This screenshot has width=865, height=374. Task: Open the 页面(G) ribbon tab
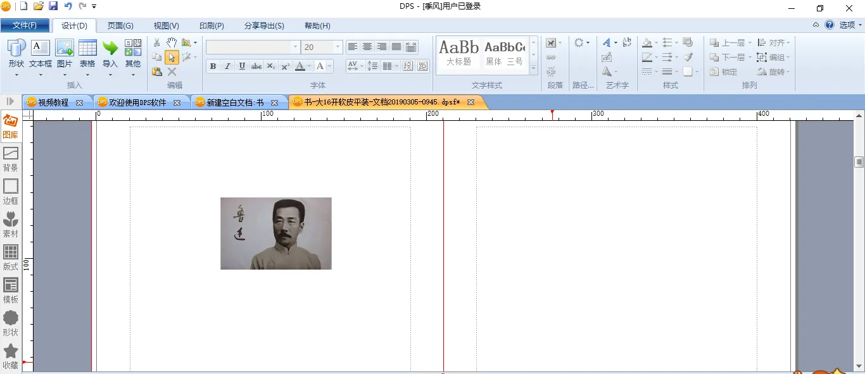tap(120, 26)
